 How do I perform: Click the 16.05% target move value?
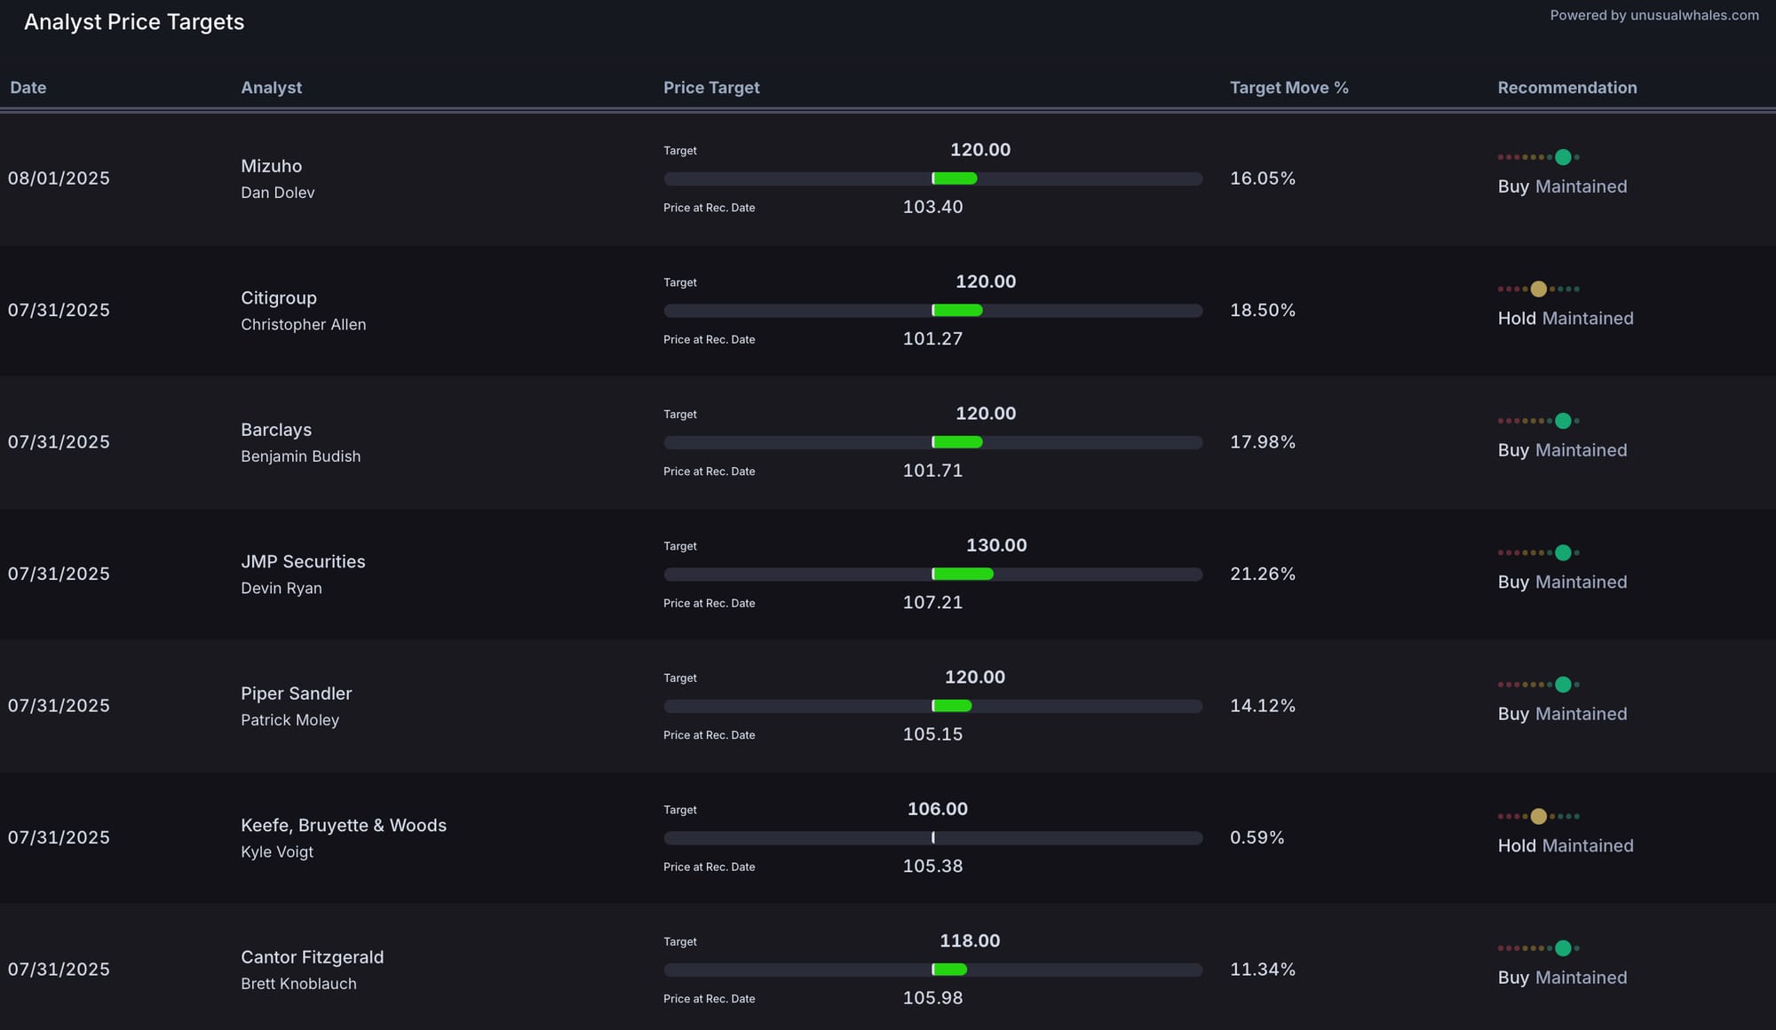coord(1263,178)
